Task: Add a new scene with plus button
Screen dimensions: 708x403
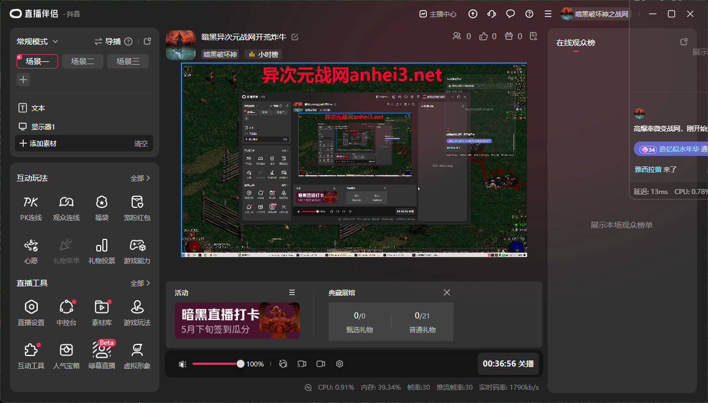Action: [x=23, y=80]
